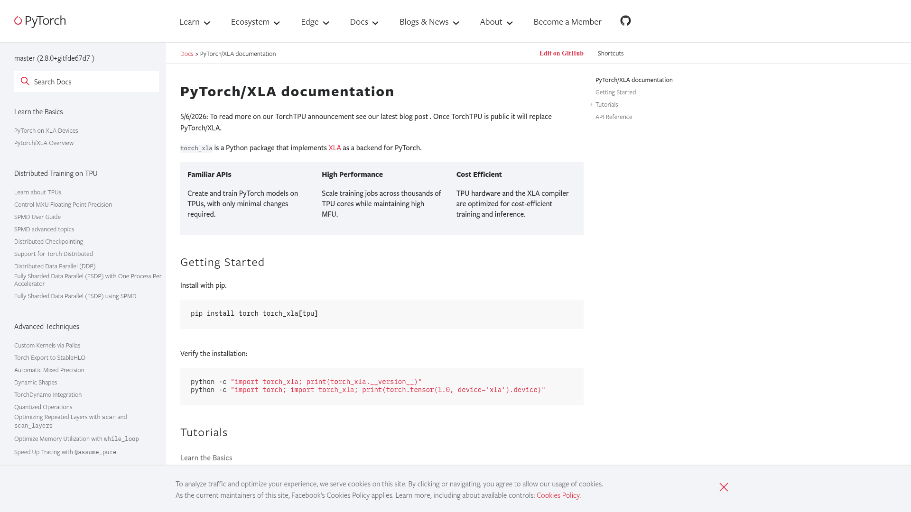The height and width of the screenshot is (512, 911).
Task: Click the Docs breadcrumb link
Action: [187, 54]
